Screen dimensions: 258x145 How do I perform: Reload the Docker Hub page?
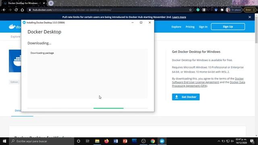click(x=16, y=10)
